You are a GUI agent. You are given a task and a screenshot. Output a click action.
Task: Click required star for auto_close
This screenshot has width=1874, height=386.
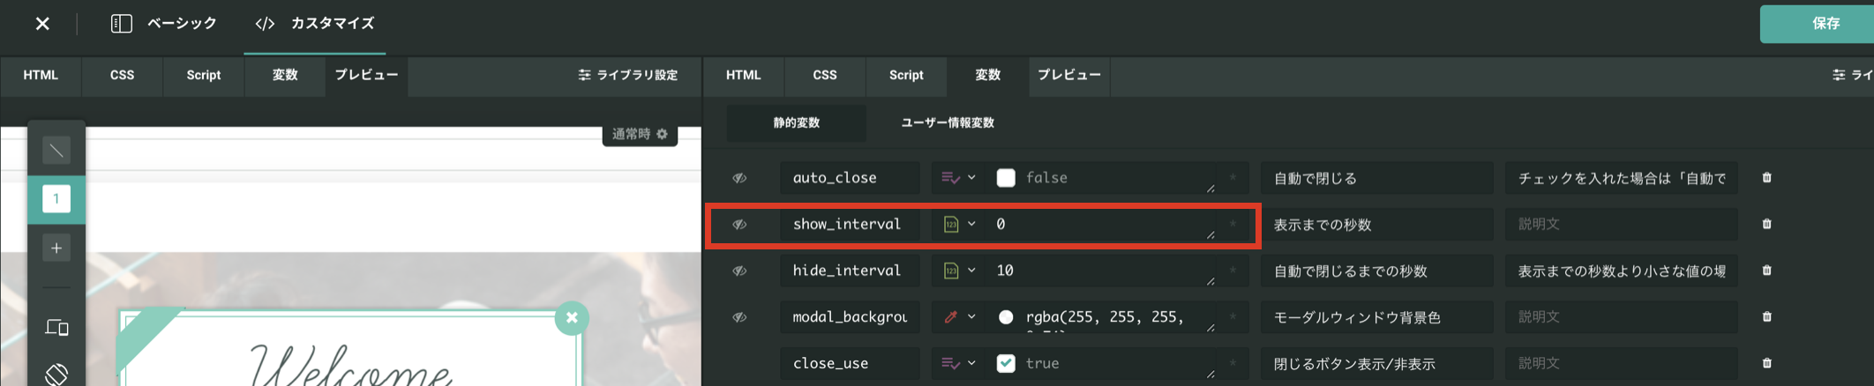pyautogui.click(x=1233, y=178)
